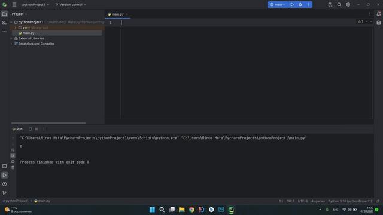The image size is (383, 215).
Task: Click line number 1 in the gutter
Action: [x=110, y=23]
